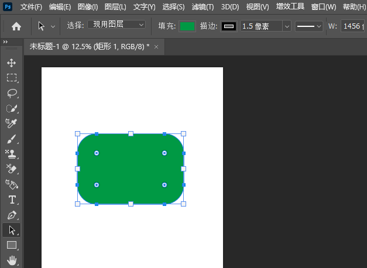Viewport: 367px width, 268px height.
Task: Click the left-middle transform handle
Action: [x=77, y=169]
